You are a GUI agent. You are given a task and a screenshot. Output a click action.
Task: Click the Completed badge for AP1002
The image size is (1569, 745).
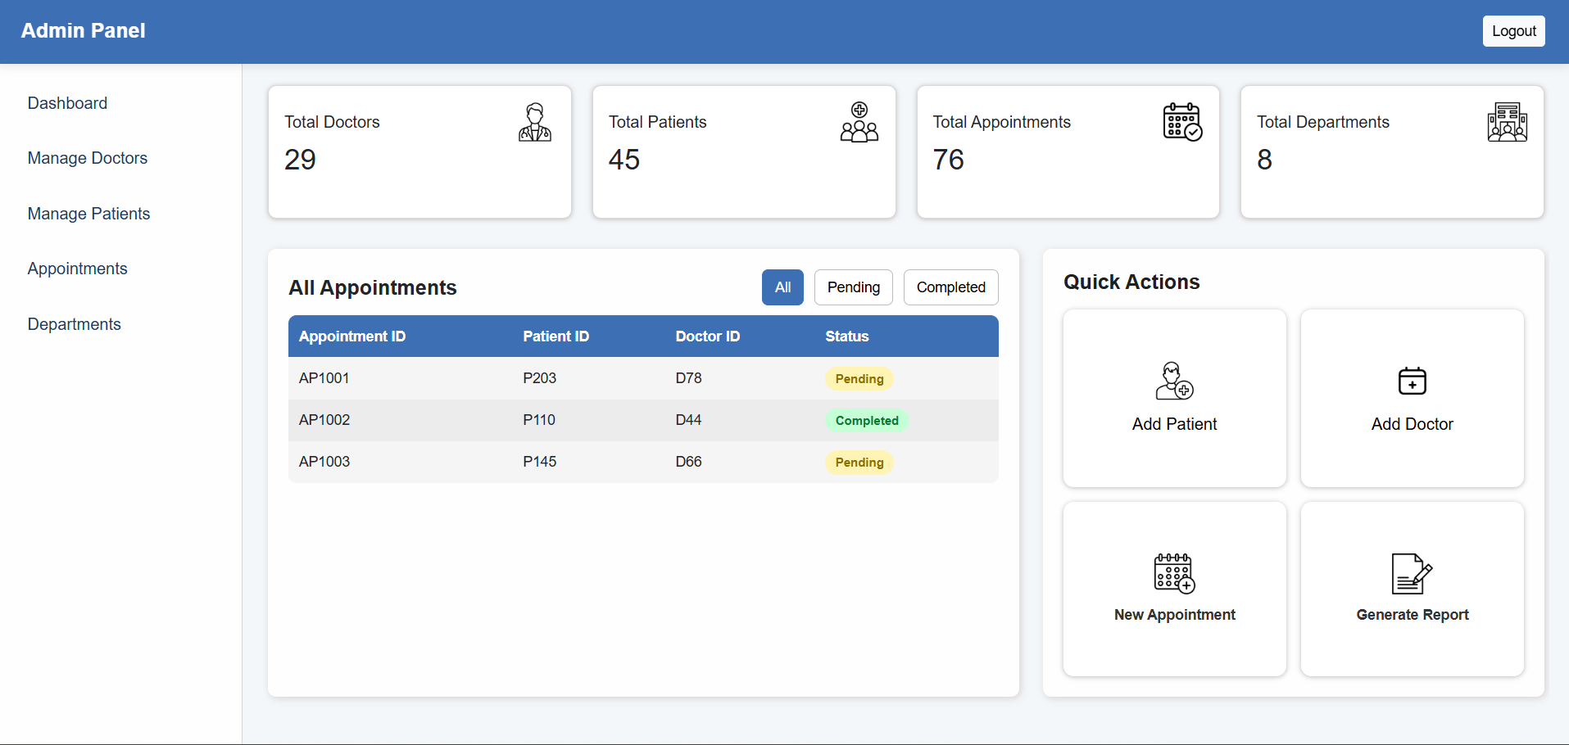867,420
